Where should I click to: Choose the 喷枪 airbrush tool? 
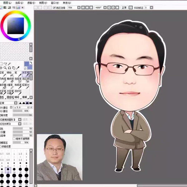click(10, 74)
